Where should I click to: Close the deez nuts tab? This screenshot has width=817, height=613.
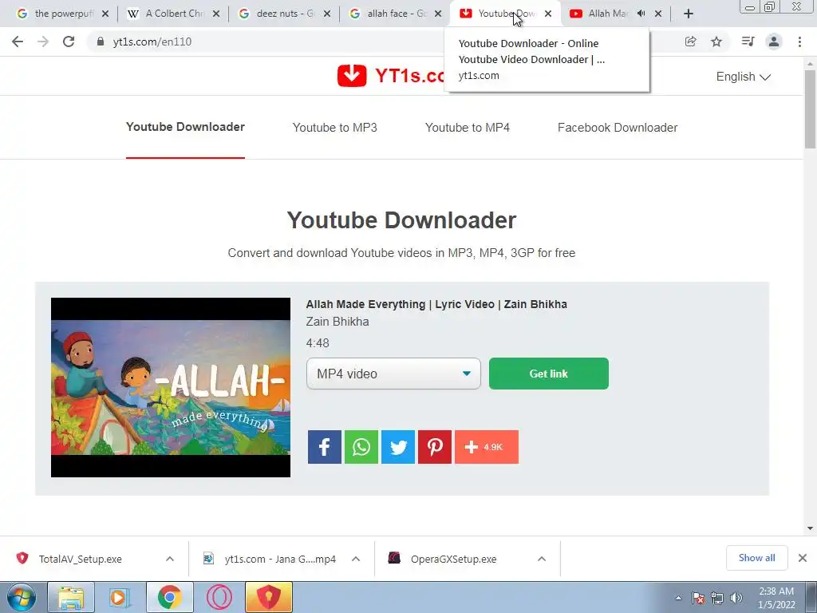(x=326, y=14)
